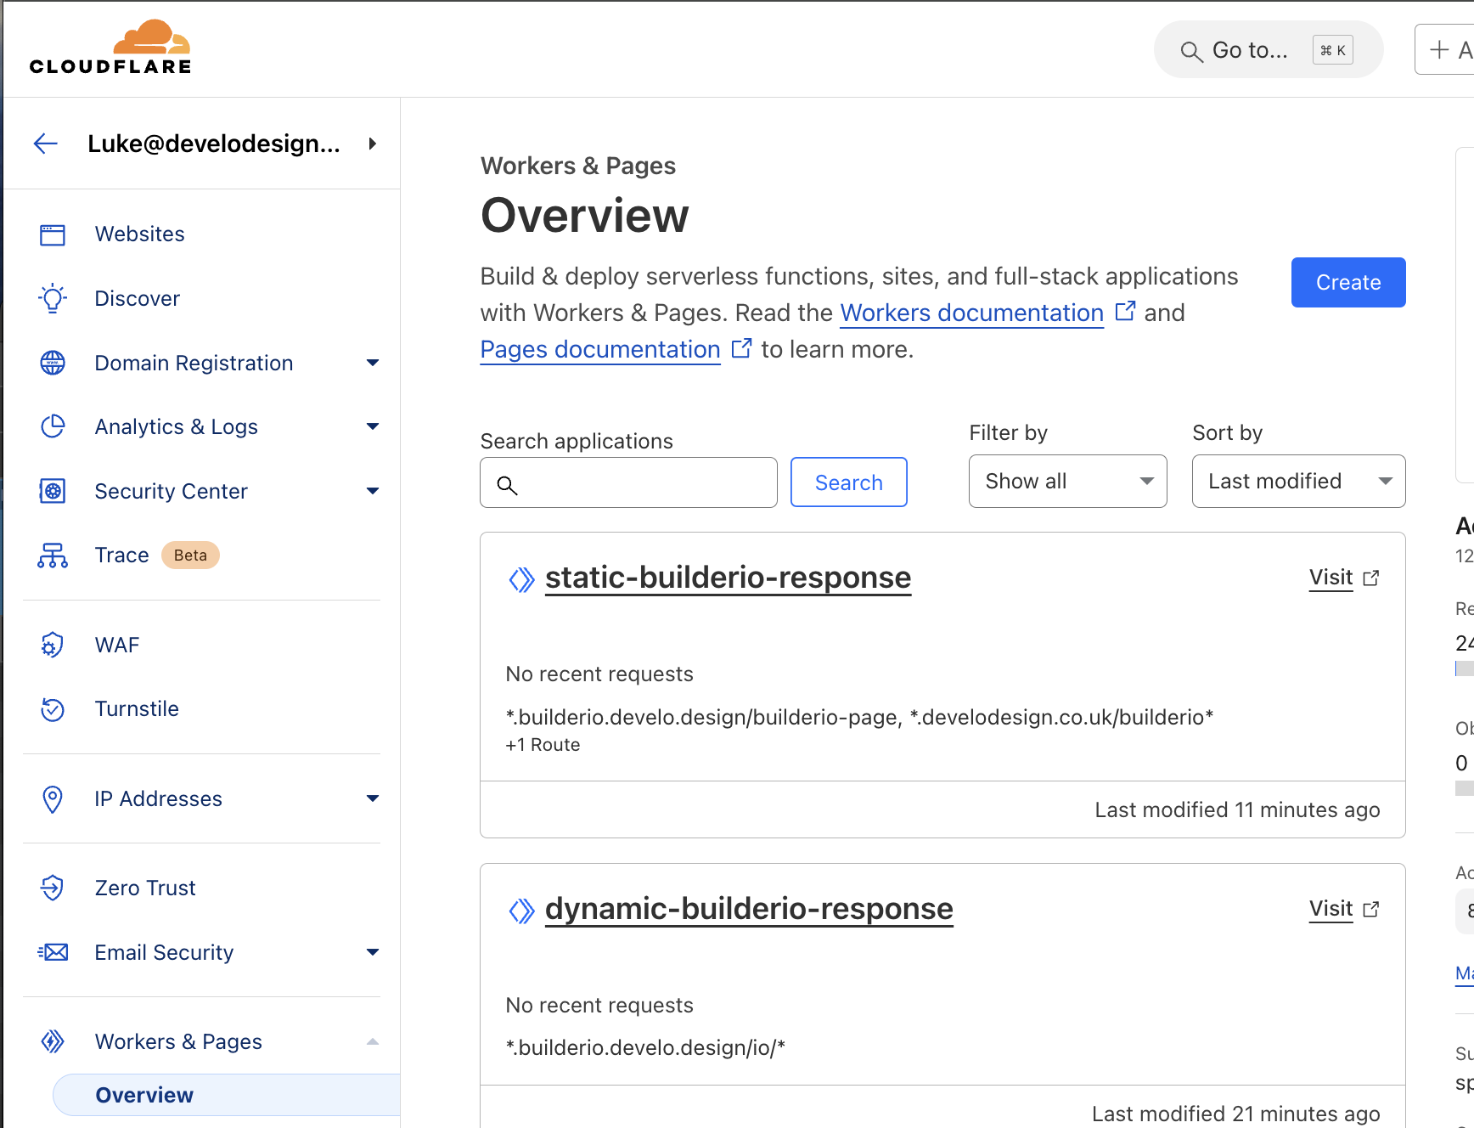The image size is (1474, 1128).
Task: Click the Websites browser icon in sidebar
Action: click(x=53, y=234)
